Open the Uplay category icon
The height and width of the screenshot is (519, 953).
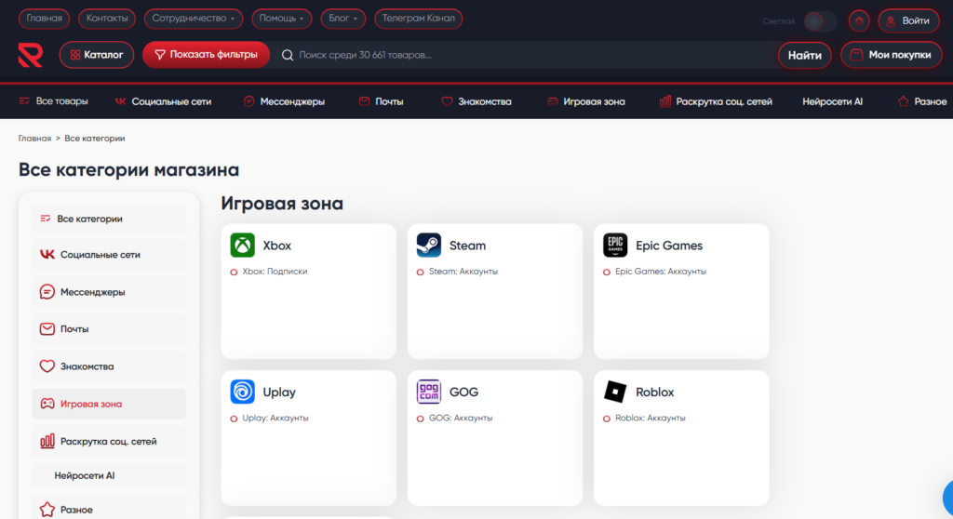pyautogui.click(x=243, y=392)
